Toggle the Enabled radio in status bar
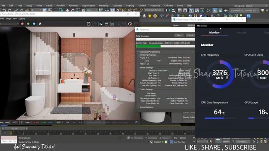269x151 pixels. tap(163, 142)
